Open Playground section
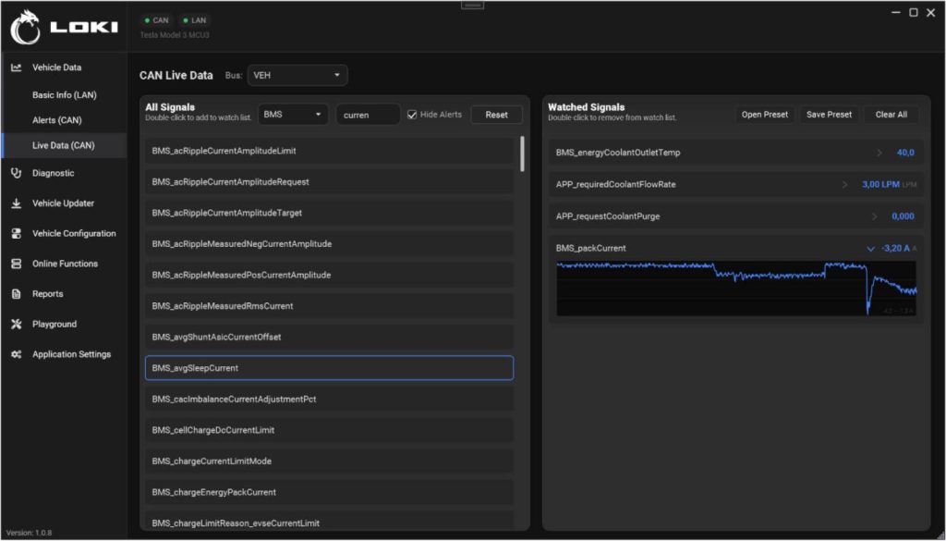Viewport: 946px width, 541px height. point(64,325)
